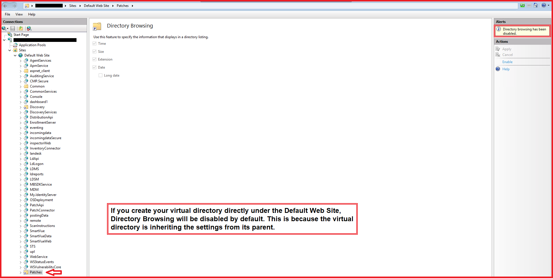
Task: Click the blue Help question-mark icon in top bar
Action: pyautogui.click(x=544, y=5)
